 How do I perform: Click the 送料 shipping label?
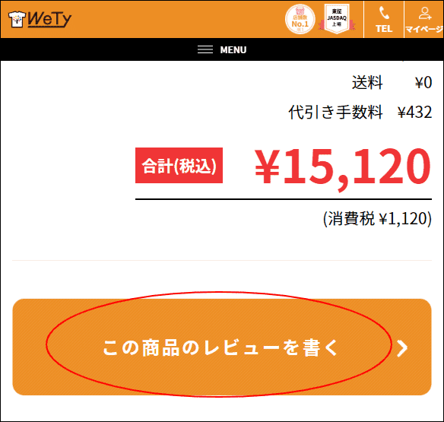[367, 82]
